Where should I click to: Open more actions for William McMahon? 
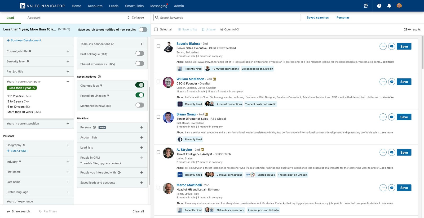click(383, 82)
